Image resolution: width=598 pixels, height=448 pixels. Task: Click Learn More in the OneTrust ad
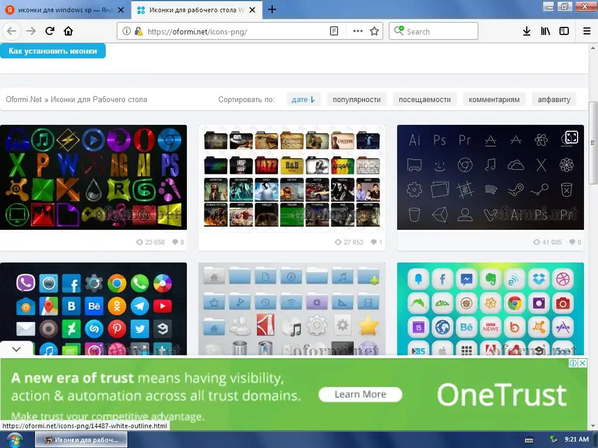tap(360, 394)
